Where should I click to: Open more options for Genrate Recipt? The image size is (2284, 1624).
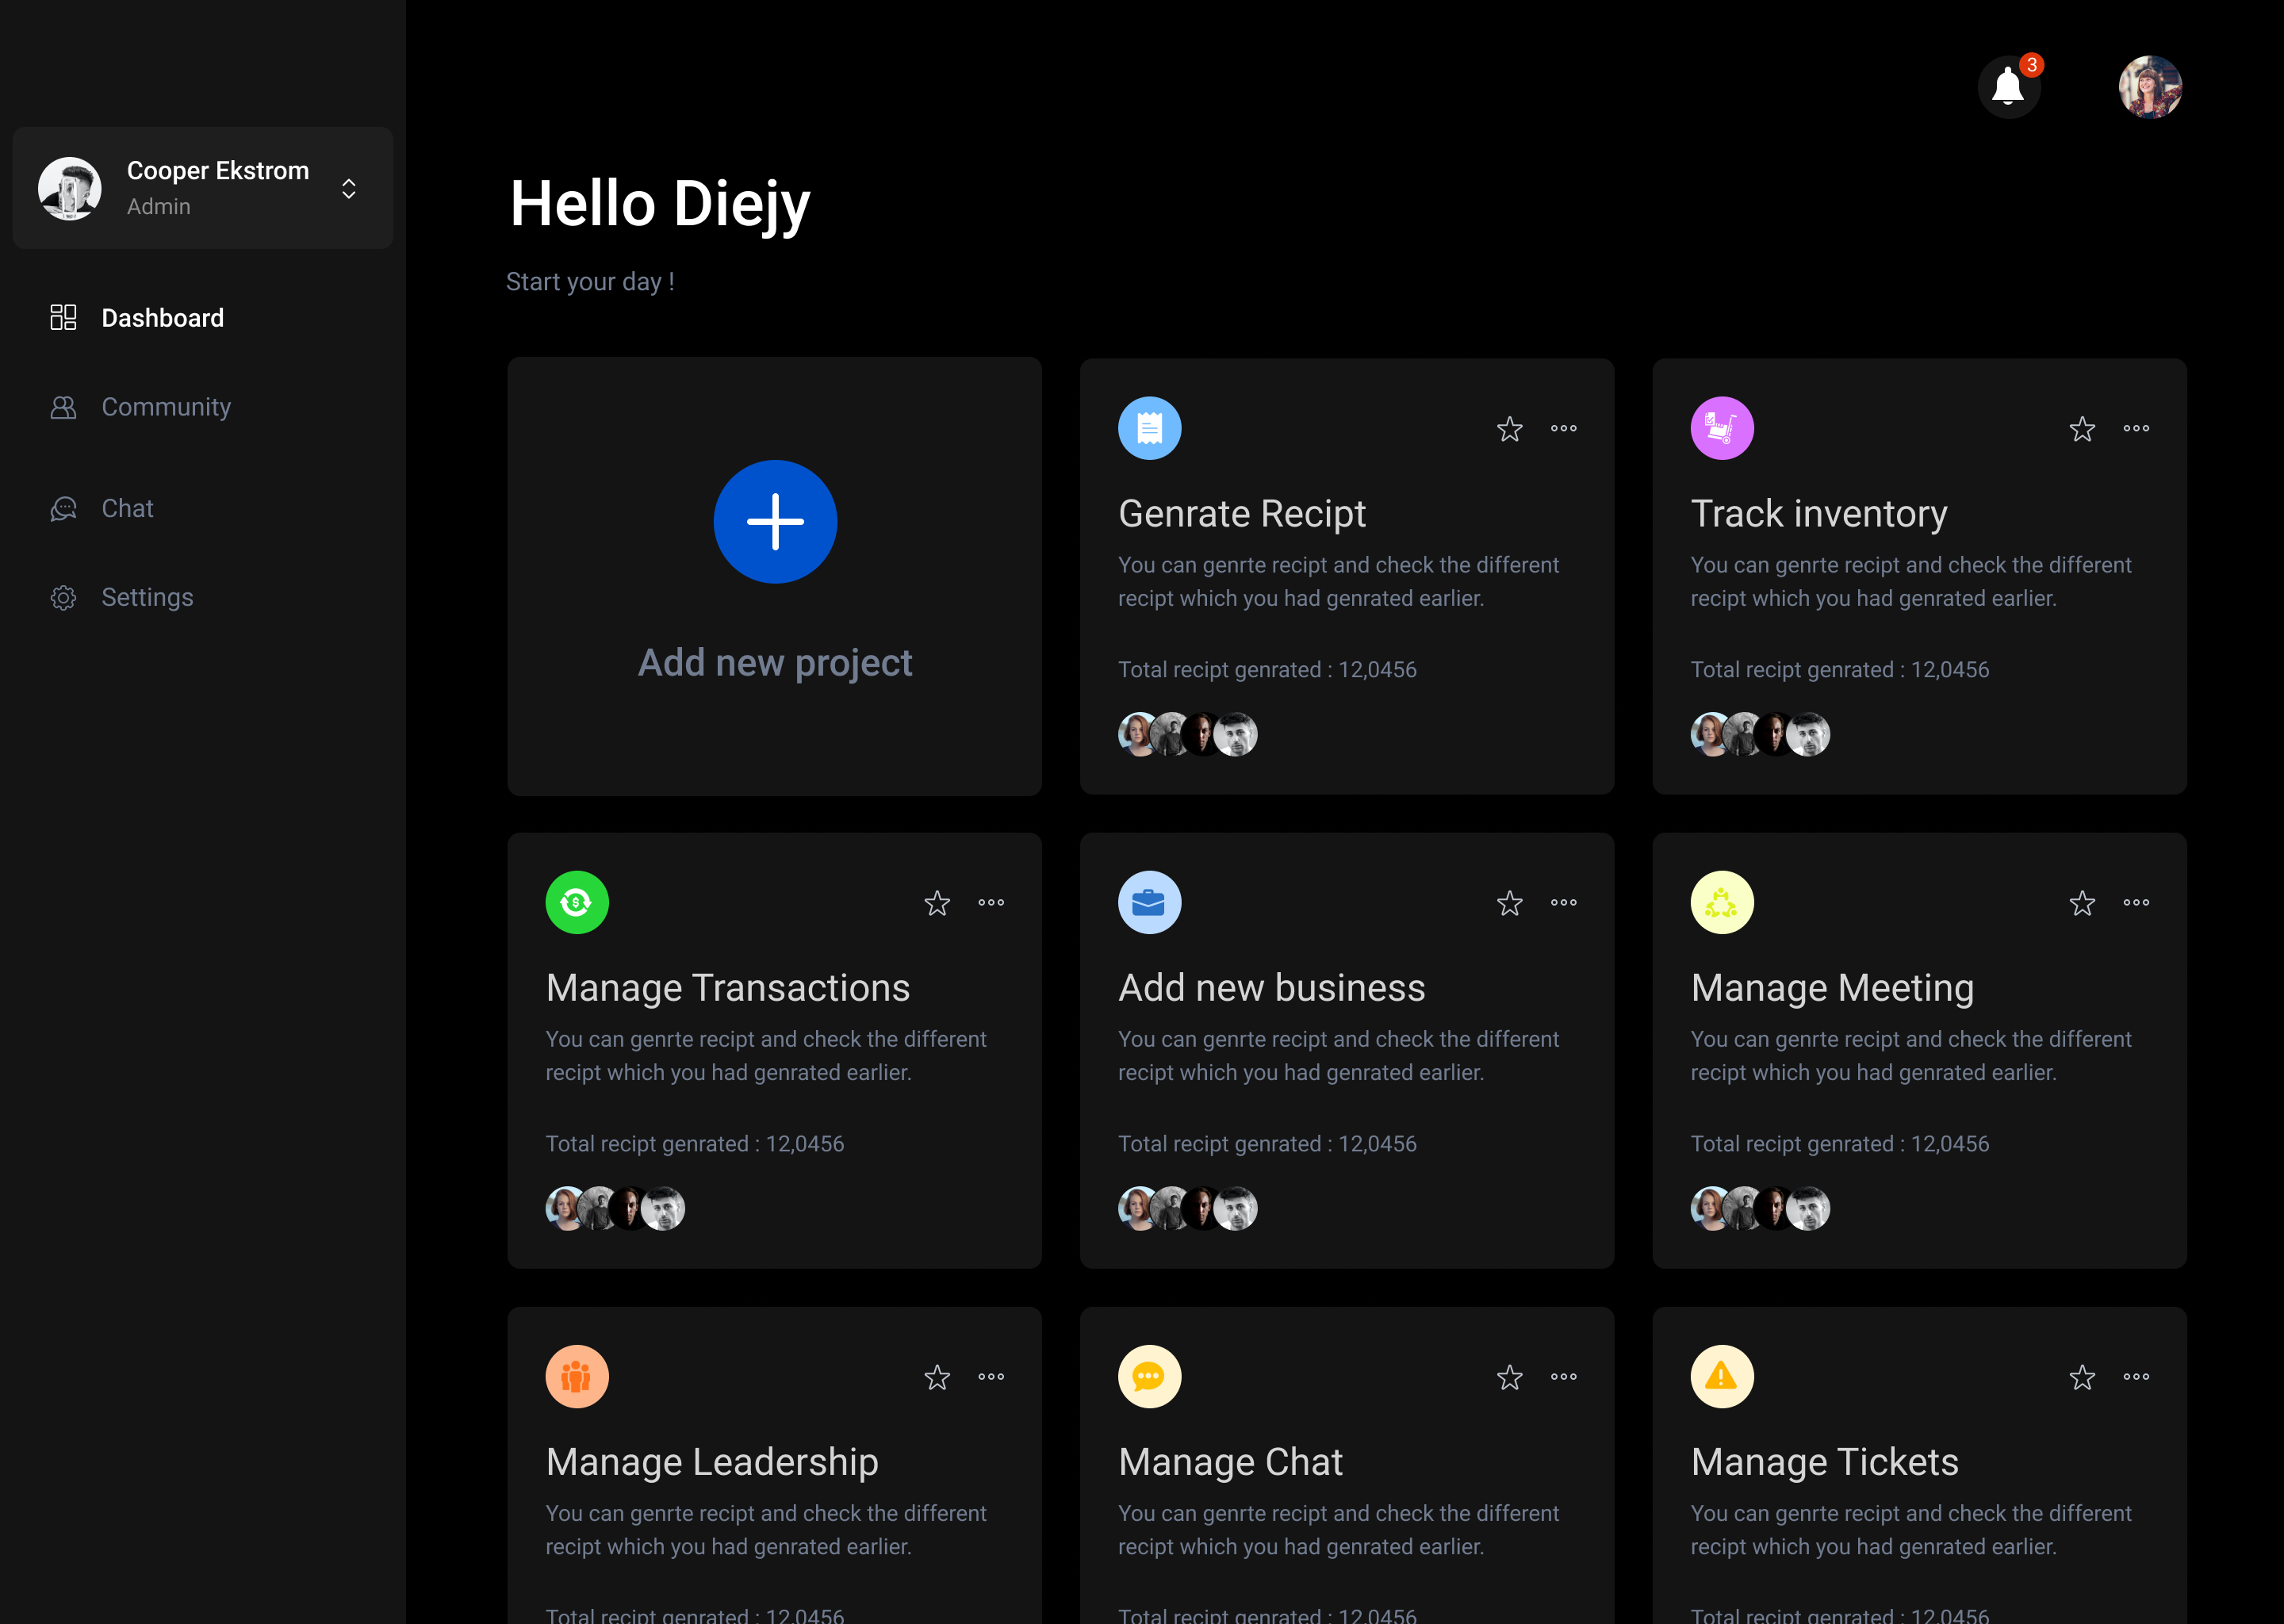(1563, 428)
